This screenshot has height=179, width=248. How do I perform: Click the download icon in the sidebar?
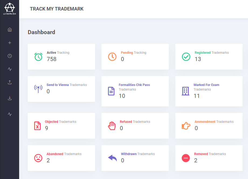click(10, 98)
